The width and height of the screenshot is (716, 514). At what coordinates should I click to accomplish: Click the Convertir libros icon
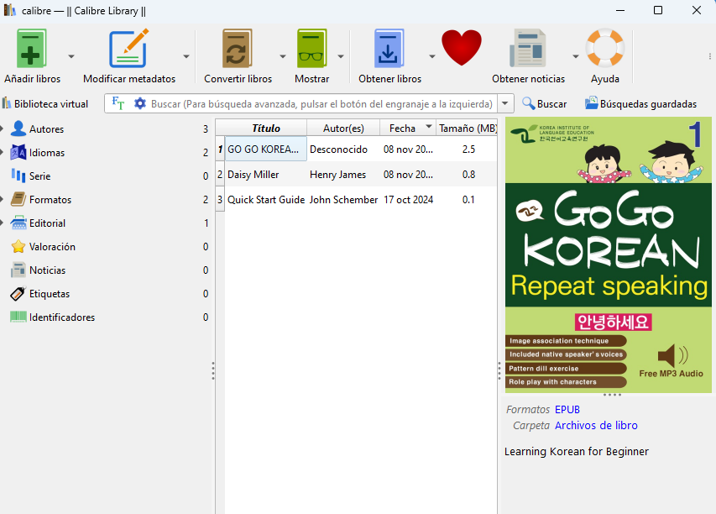237,49
